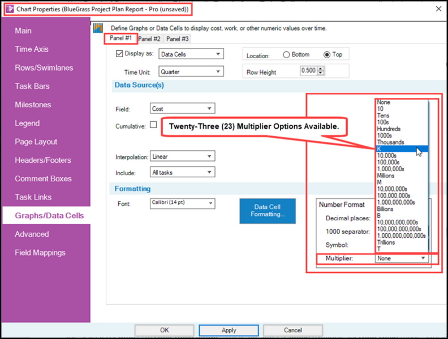Open the Interpolation Linear dropdown
The width and height of the screenshot is (448, 339).
[x=182, y=156]
